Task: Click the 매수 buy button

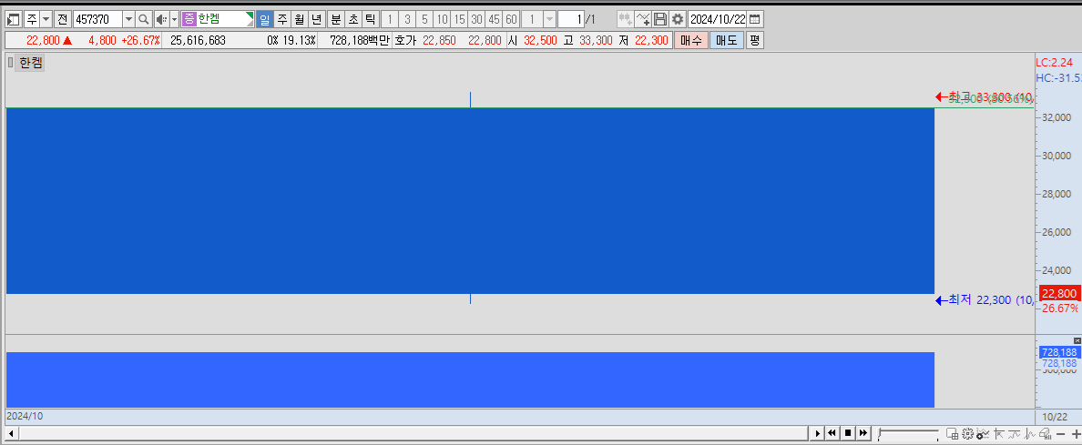Action: click(x=690, y=40)
